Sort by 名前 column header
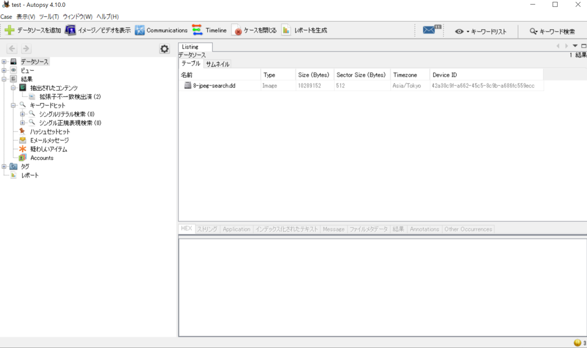Viewport: 587px width, 348px height. pos(220,75)
